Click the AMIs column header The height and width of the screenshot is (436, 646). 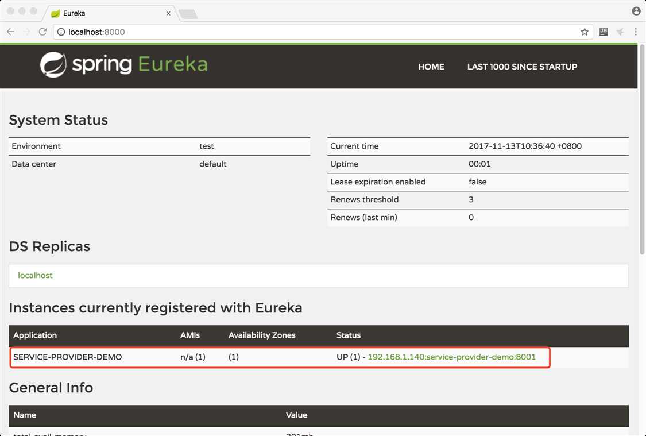[190, 335]
